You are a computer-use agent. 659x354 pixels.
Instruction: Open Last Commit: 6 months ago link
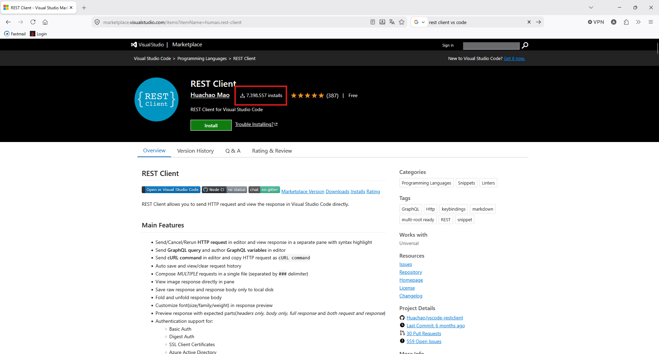point(436,326)
